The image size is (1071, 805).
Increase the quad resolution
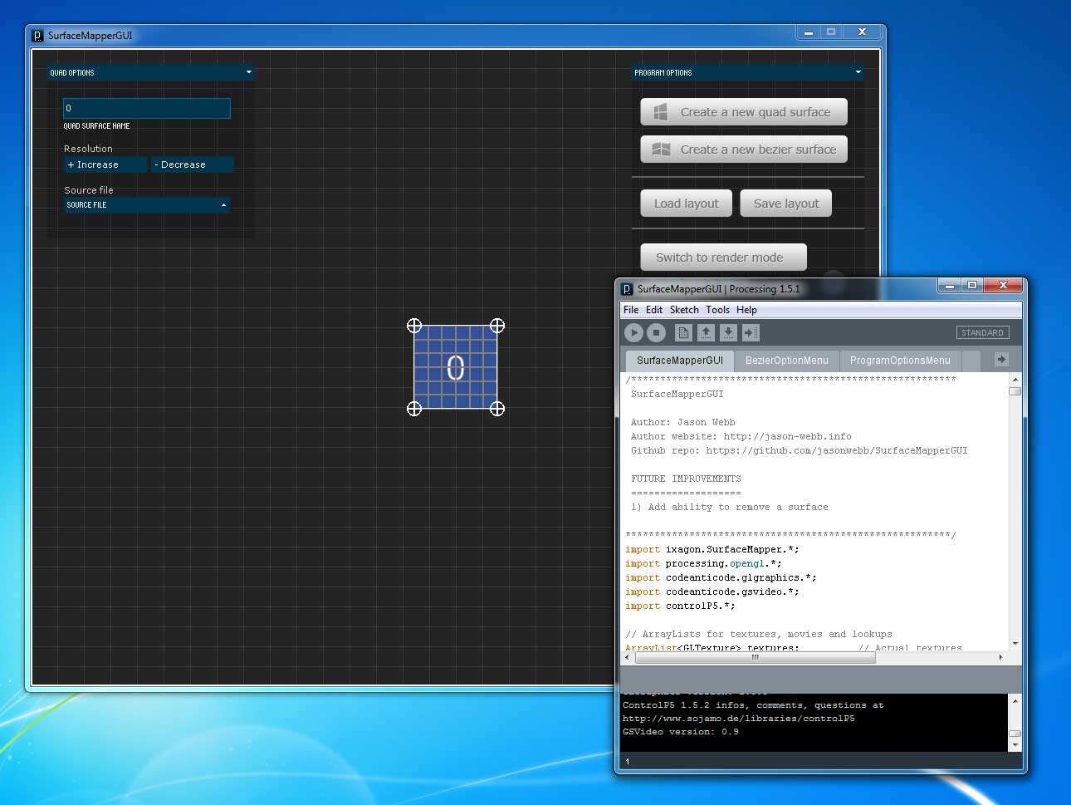(x=105, y=164)
